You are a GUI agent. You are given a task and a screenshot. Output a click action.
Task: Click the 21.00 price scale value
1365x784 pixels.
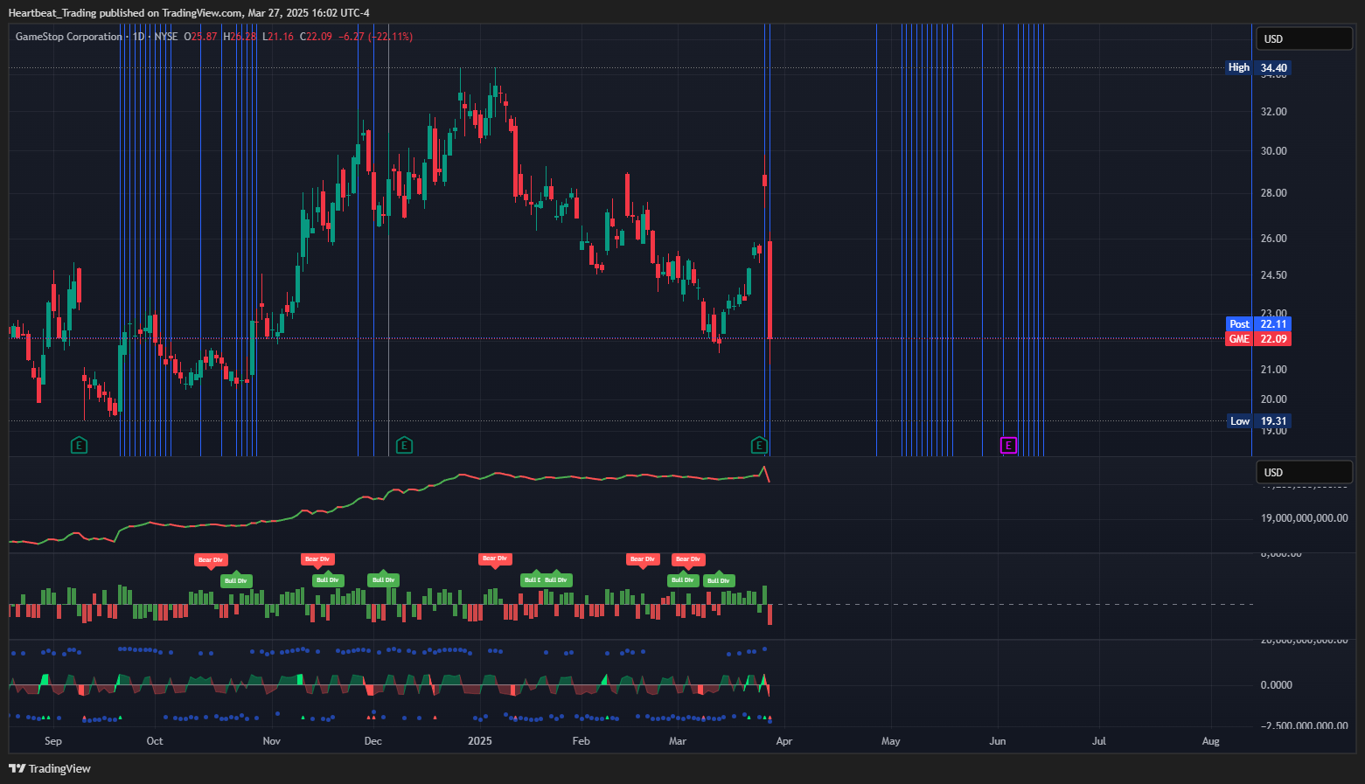click(1274, 370)
